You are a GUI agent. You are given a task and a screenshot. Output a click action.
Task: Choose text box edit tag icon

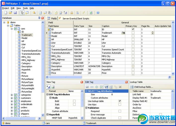87,87
